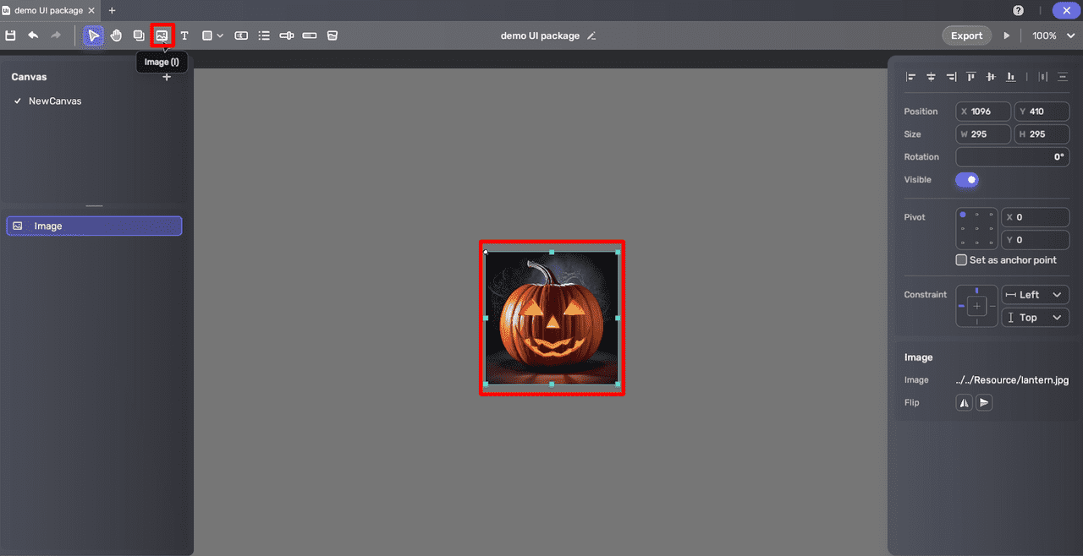Click the flip horizontal icon
This screenshot has height=556, width=1083.
coord(965,403)
